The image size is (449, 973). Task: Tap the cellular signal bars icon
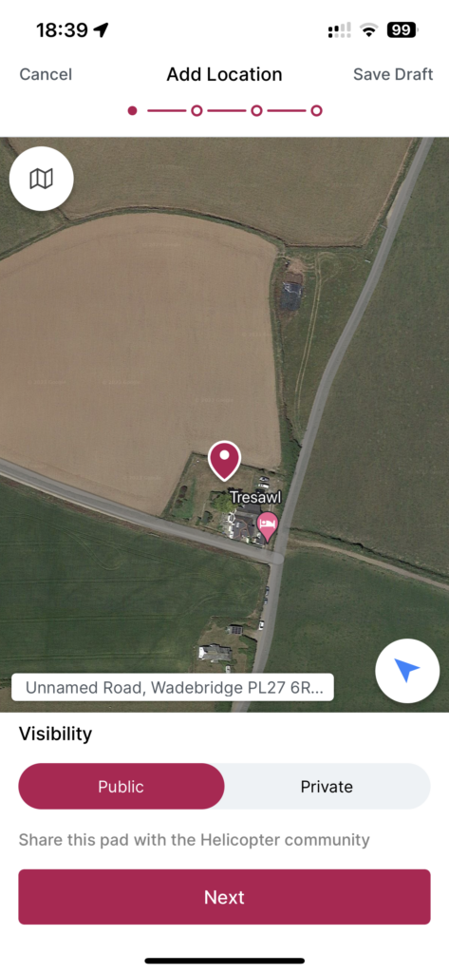[x=339, y=29]
